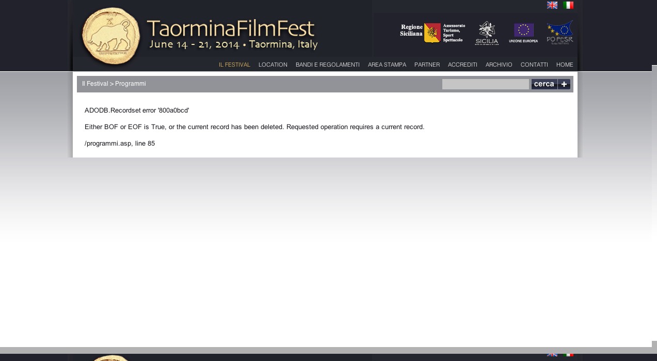Select the Unione Europea flag logo
657x361 pixels.
(x=523, y=32)
